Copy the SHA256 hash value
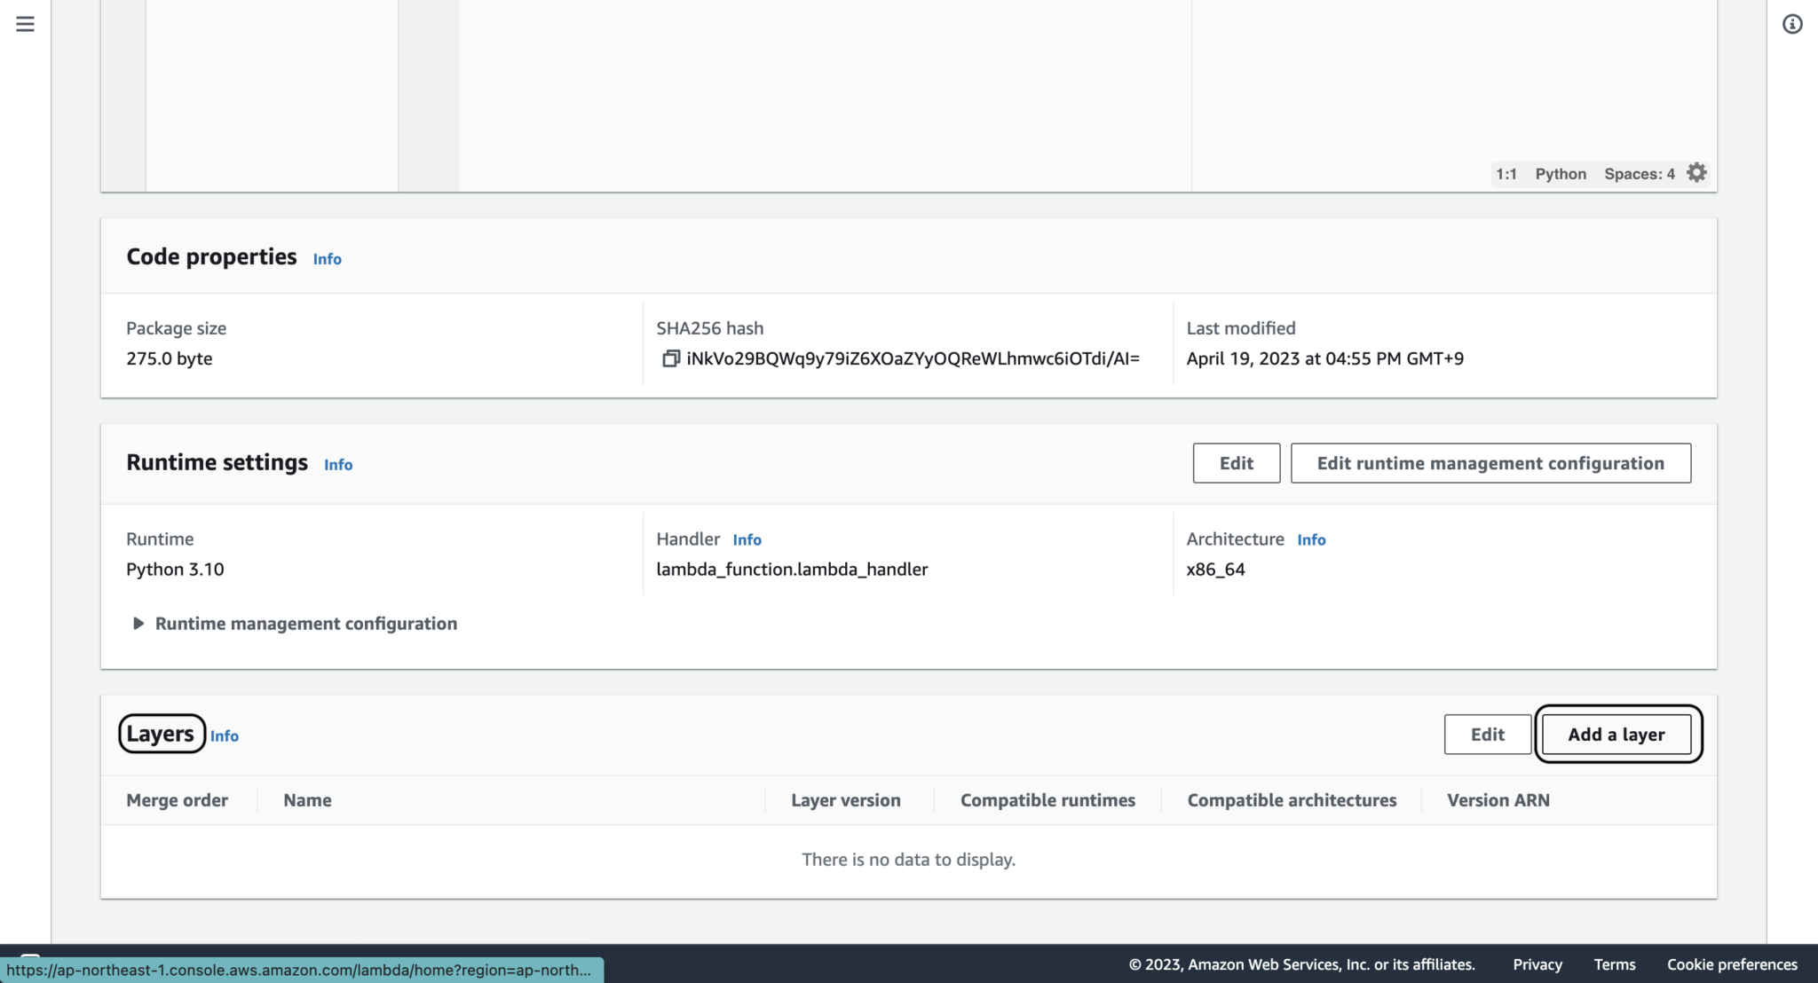1818x983 pixels. click(671, 358)
